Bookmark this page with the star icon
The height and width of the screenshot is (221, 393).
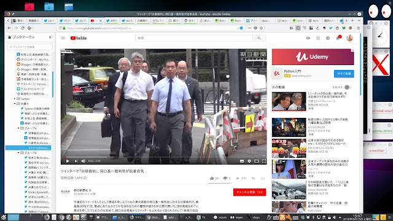pyautogui.click(x=261, y=28)
